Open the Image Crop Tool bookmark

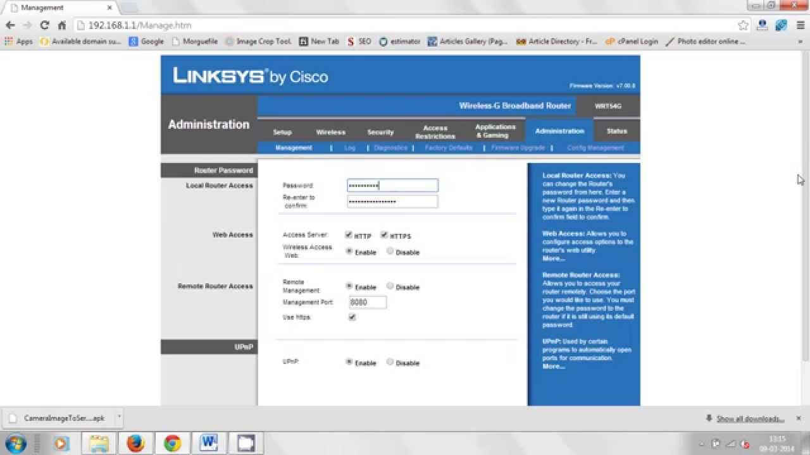pos(258,42)
